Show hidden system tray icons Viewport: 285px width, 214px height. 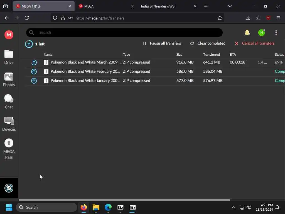(x=233, y=207)
